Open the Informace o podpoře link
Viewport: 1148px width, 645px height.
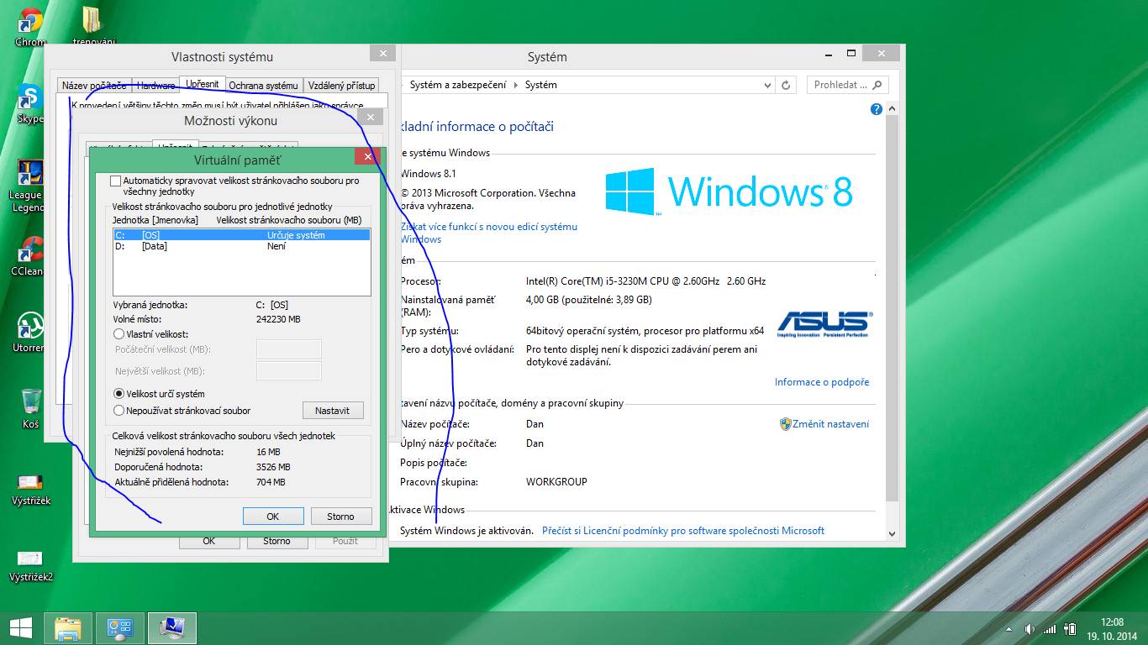[822, 382]
